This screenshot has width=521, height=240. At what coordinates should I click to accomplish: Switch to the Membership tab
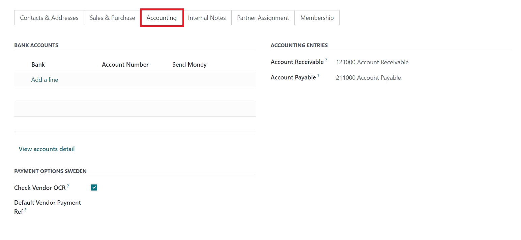point(317,18)
